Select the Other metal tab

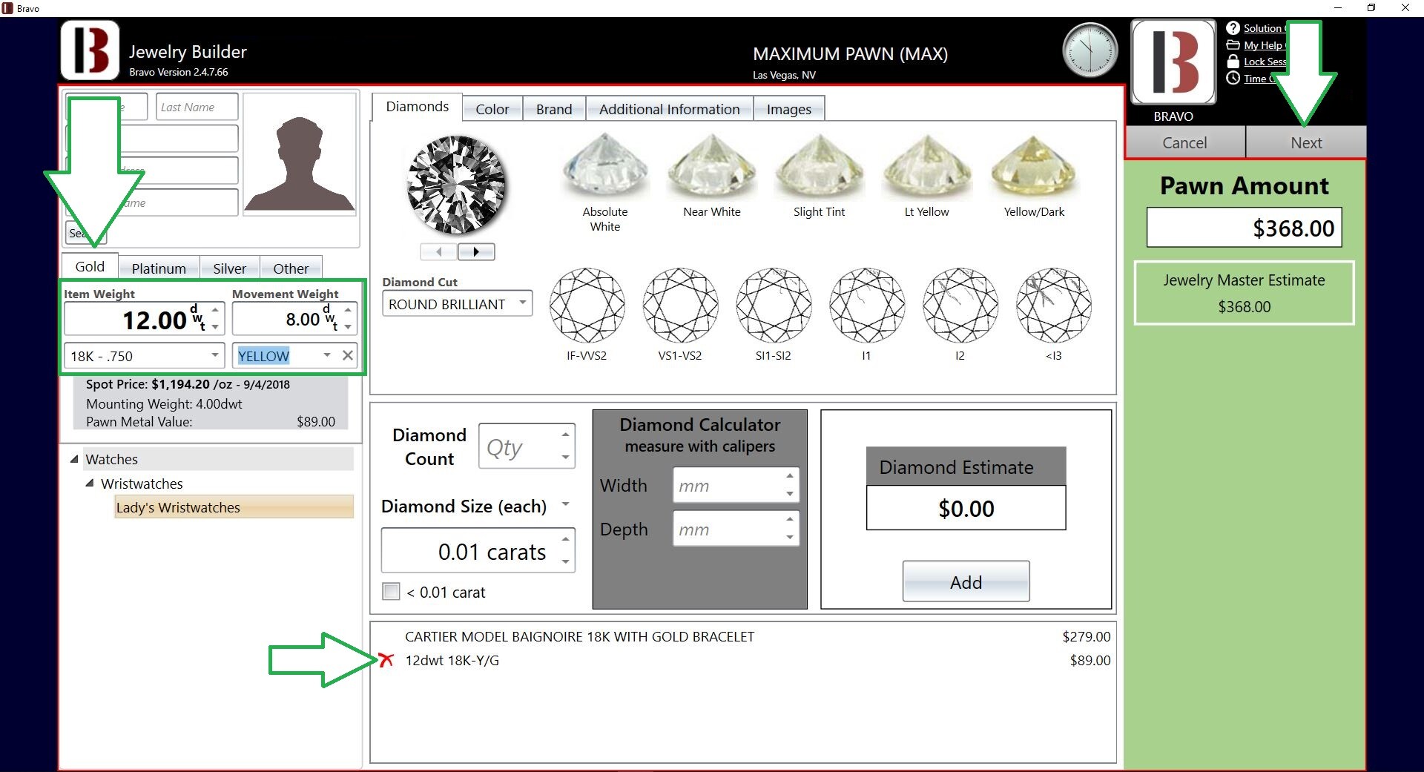(291, 268)
